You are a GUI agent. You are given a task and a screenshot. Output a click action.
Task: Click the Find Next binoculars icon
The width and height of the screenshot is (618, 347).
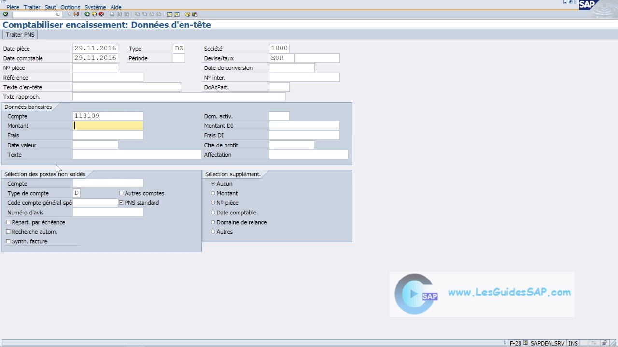point(126,14)
